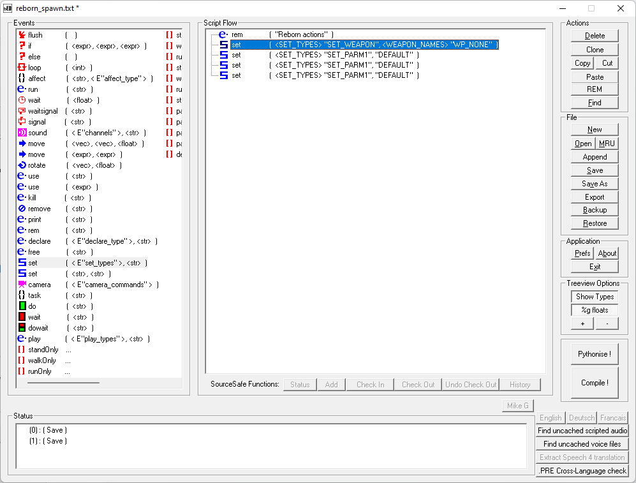This screenshot has height=483, width=636.
Task: Click the 'else' question mark icon
Action: (22, 57)
